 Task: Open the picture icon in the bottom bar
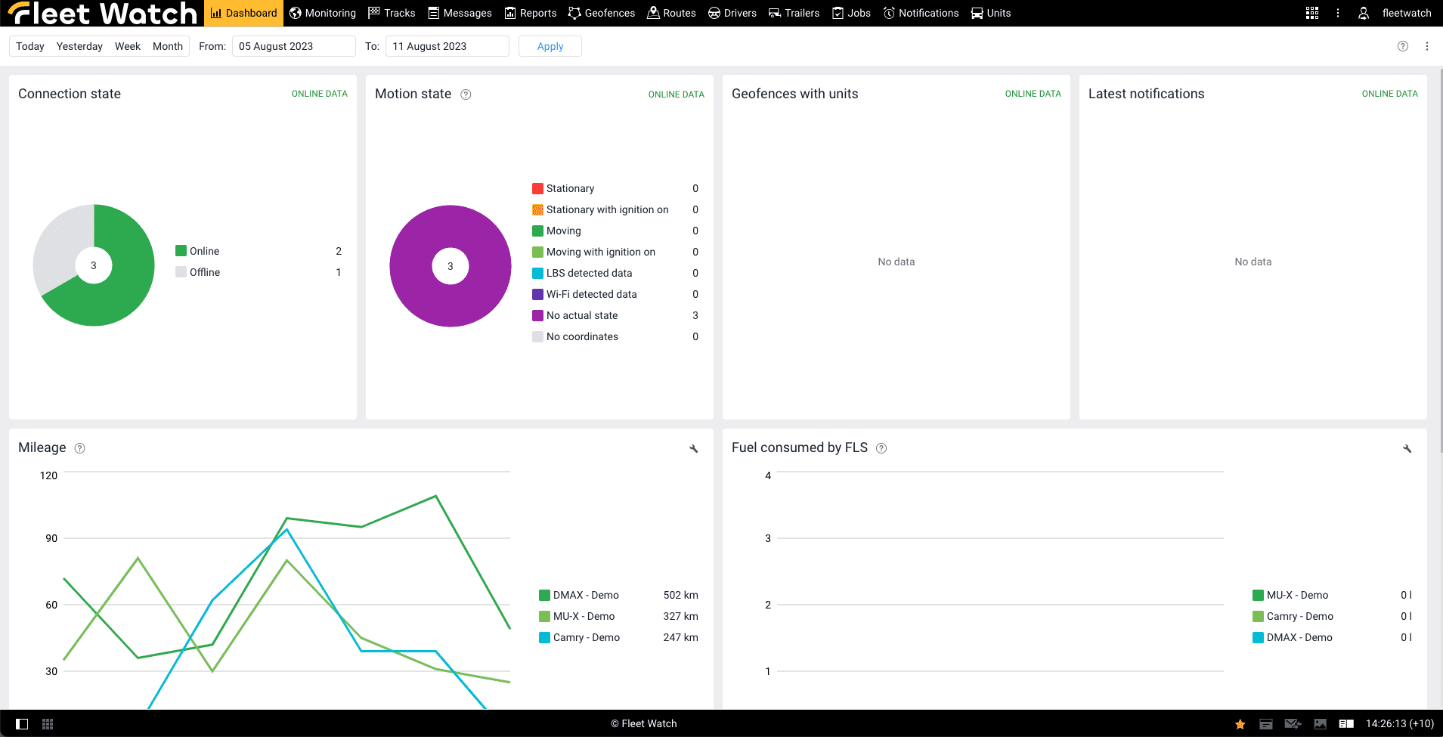click(1320, 724)
